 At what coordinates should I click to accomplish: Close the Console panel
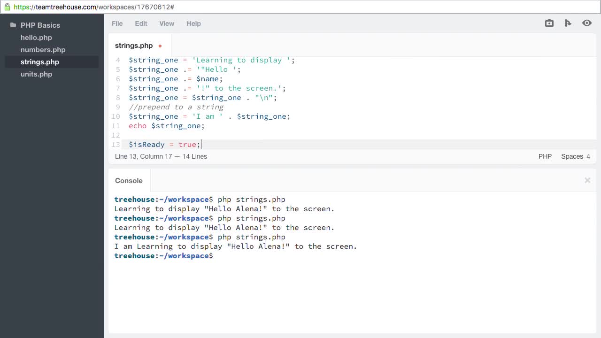click(587, 180)
